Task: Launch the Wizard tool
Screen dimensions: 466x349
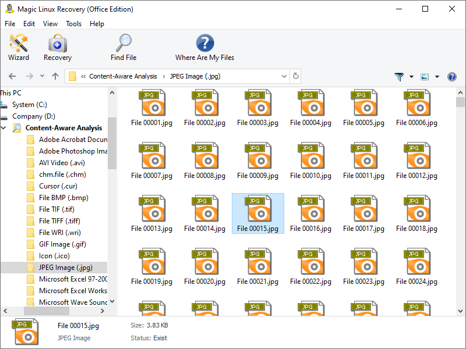Action: (x=19, y=47)
